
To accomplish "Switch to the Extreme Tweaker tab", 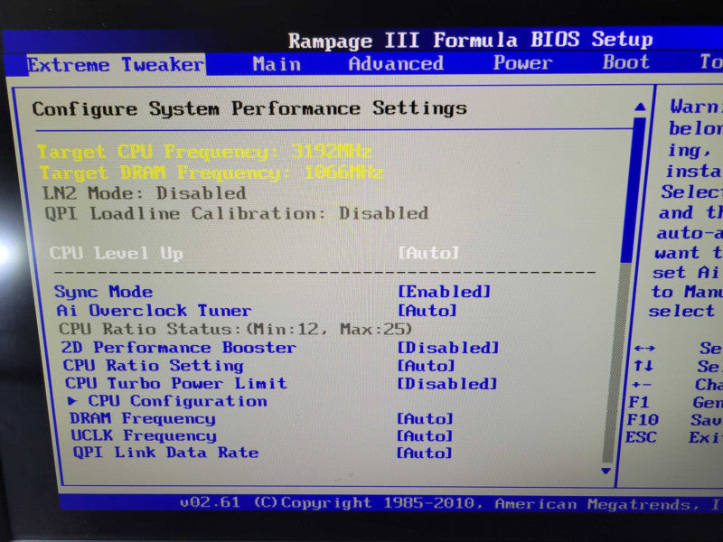I will 116,64.
